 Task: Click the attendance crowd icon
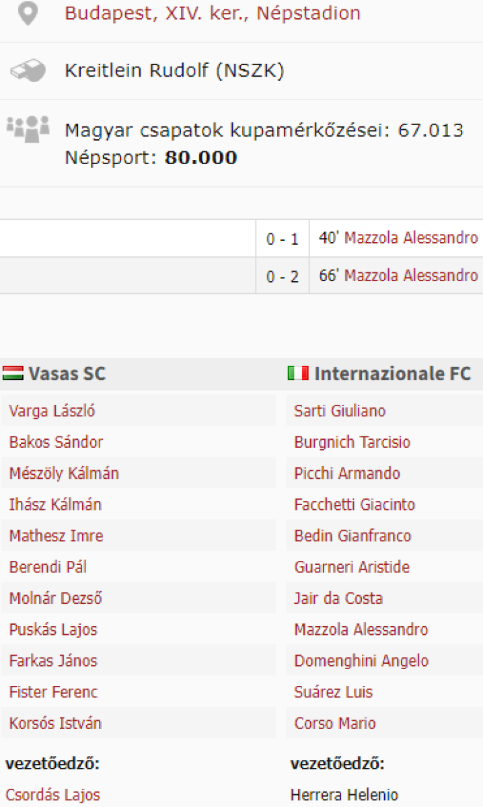coord(28,127)
